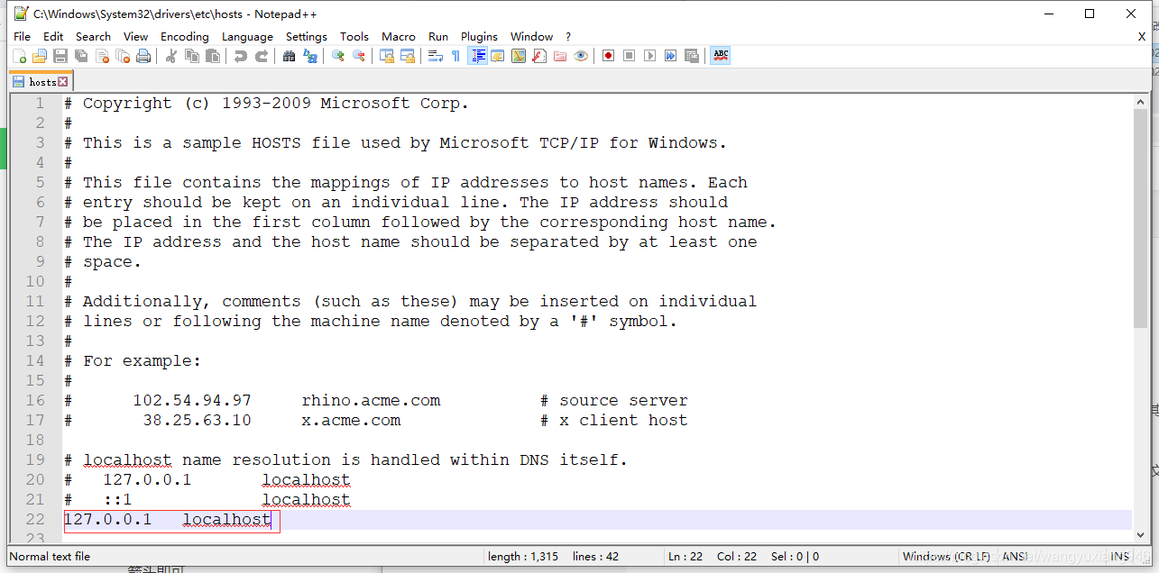Print the document via printer icon
Viewport: 1159px width, 573px height.
(143, 56)
